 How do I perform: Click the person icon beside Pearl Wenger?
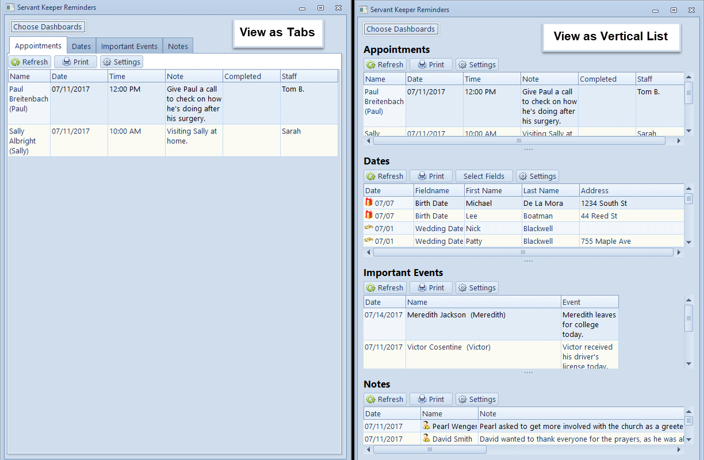426,426
